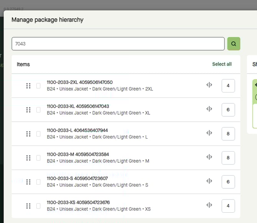Click the green search magnifier button
The width and height of the screenshot is (257, 223).
pyautogui.click(x=234, y=44)
